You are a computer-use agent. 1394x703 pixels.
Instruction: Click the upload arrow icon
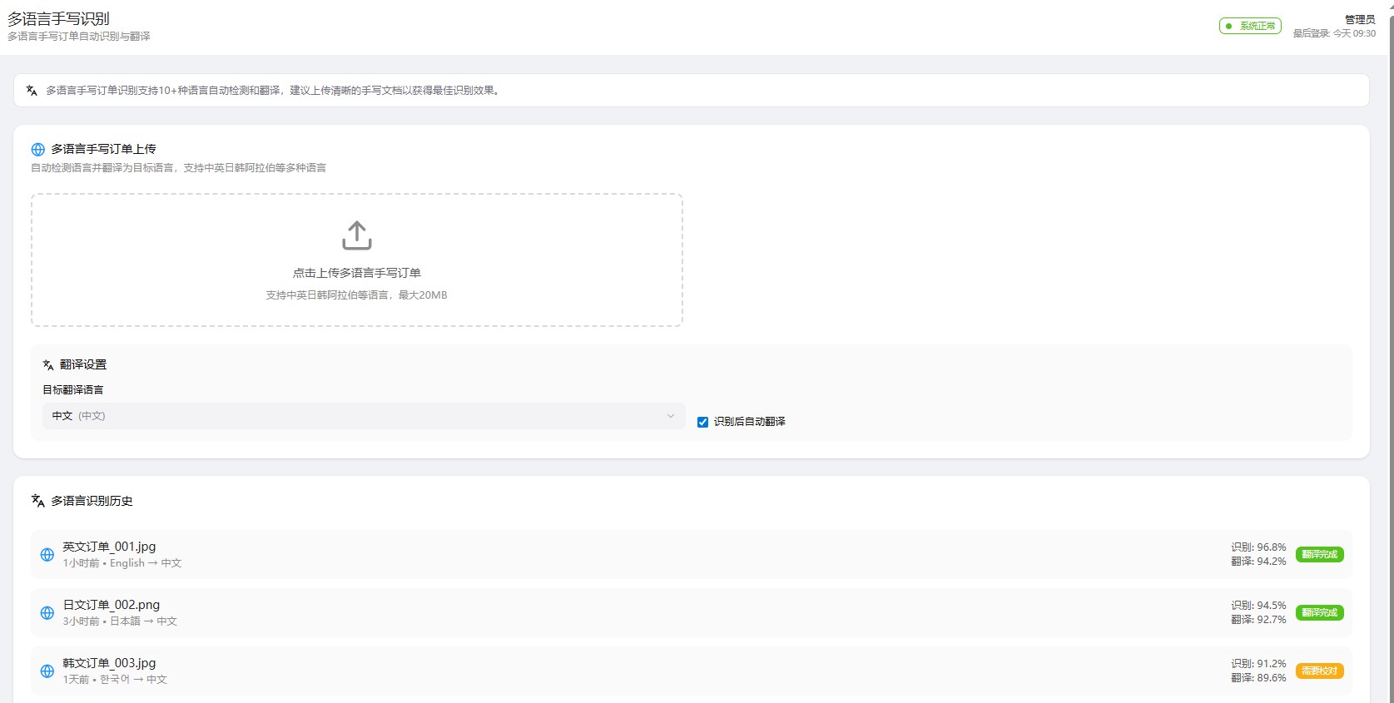(x=356, y=235)
